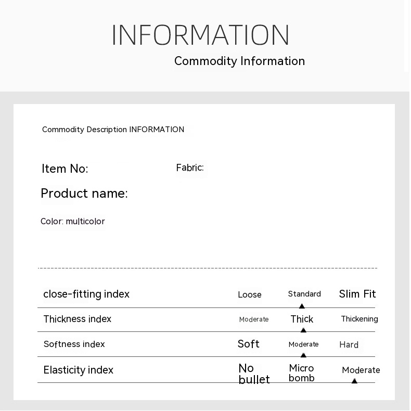Click the Commodity Information subtitle
The height and width of the screenshot is (411, 411).
point(239,61)
